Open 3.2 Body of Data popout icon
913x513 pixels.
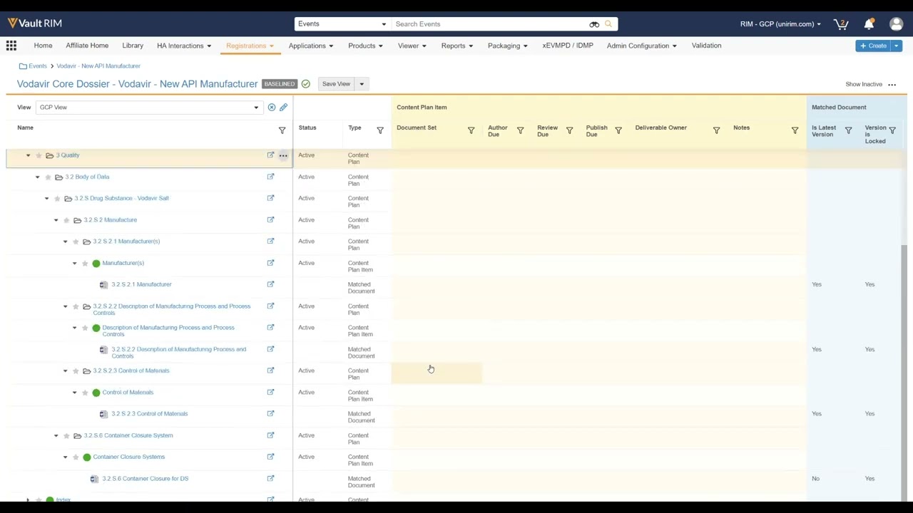pyautogui.click(x=270, y=177)
